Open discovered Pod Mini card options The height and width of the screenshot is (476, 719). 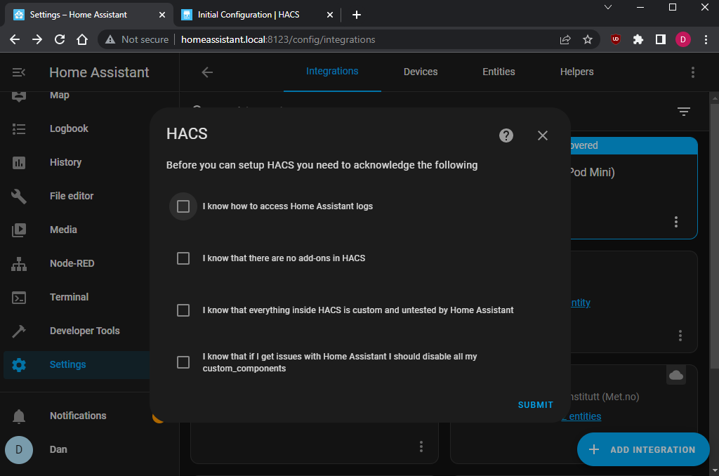tap(676, 222)
